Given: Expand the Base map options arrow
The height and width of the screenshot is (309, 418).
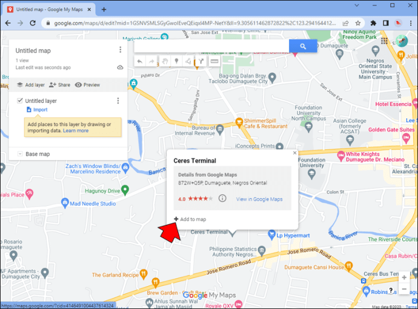Looking at the screenshot, I should (x=20, y=154).
